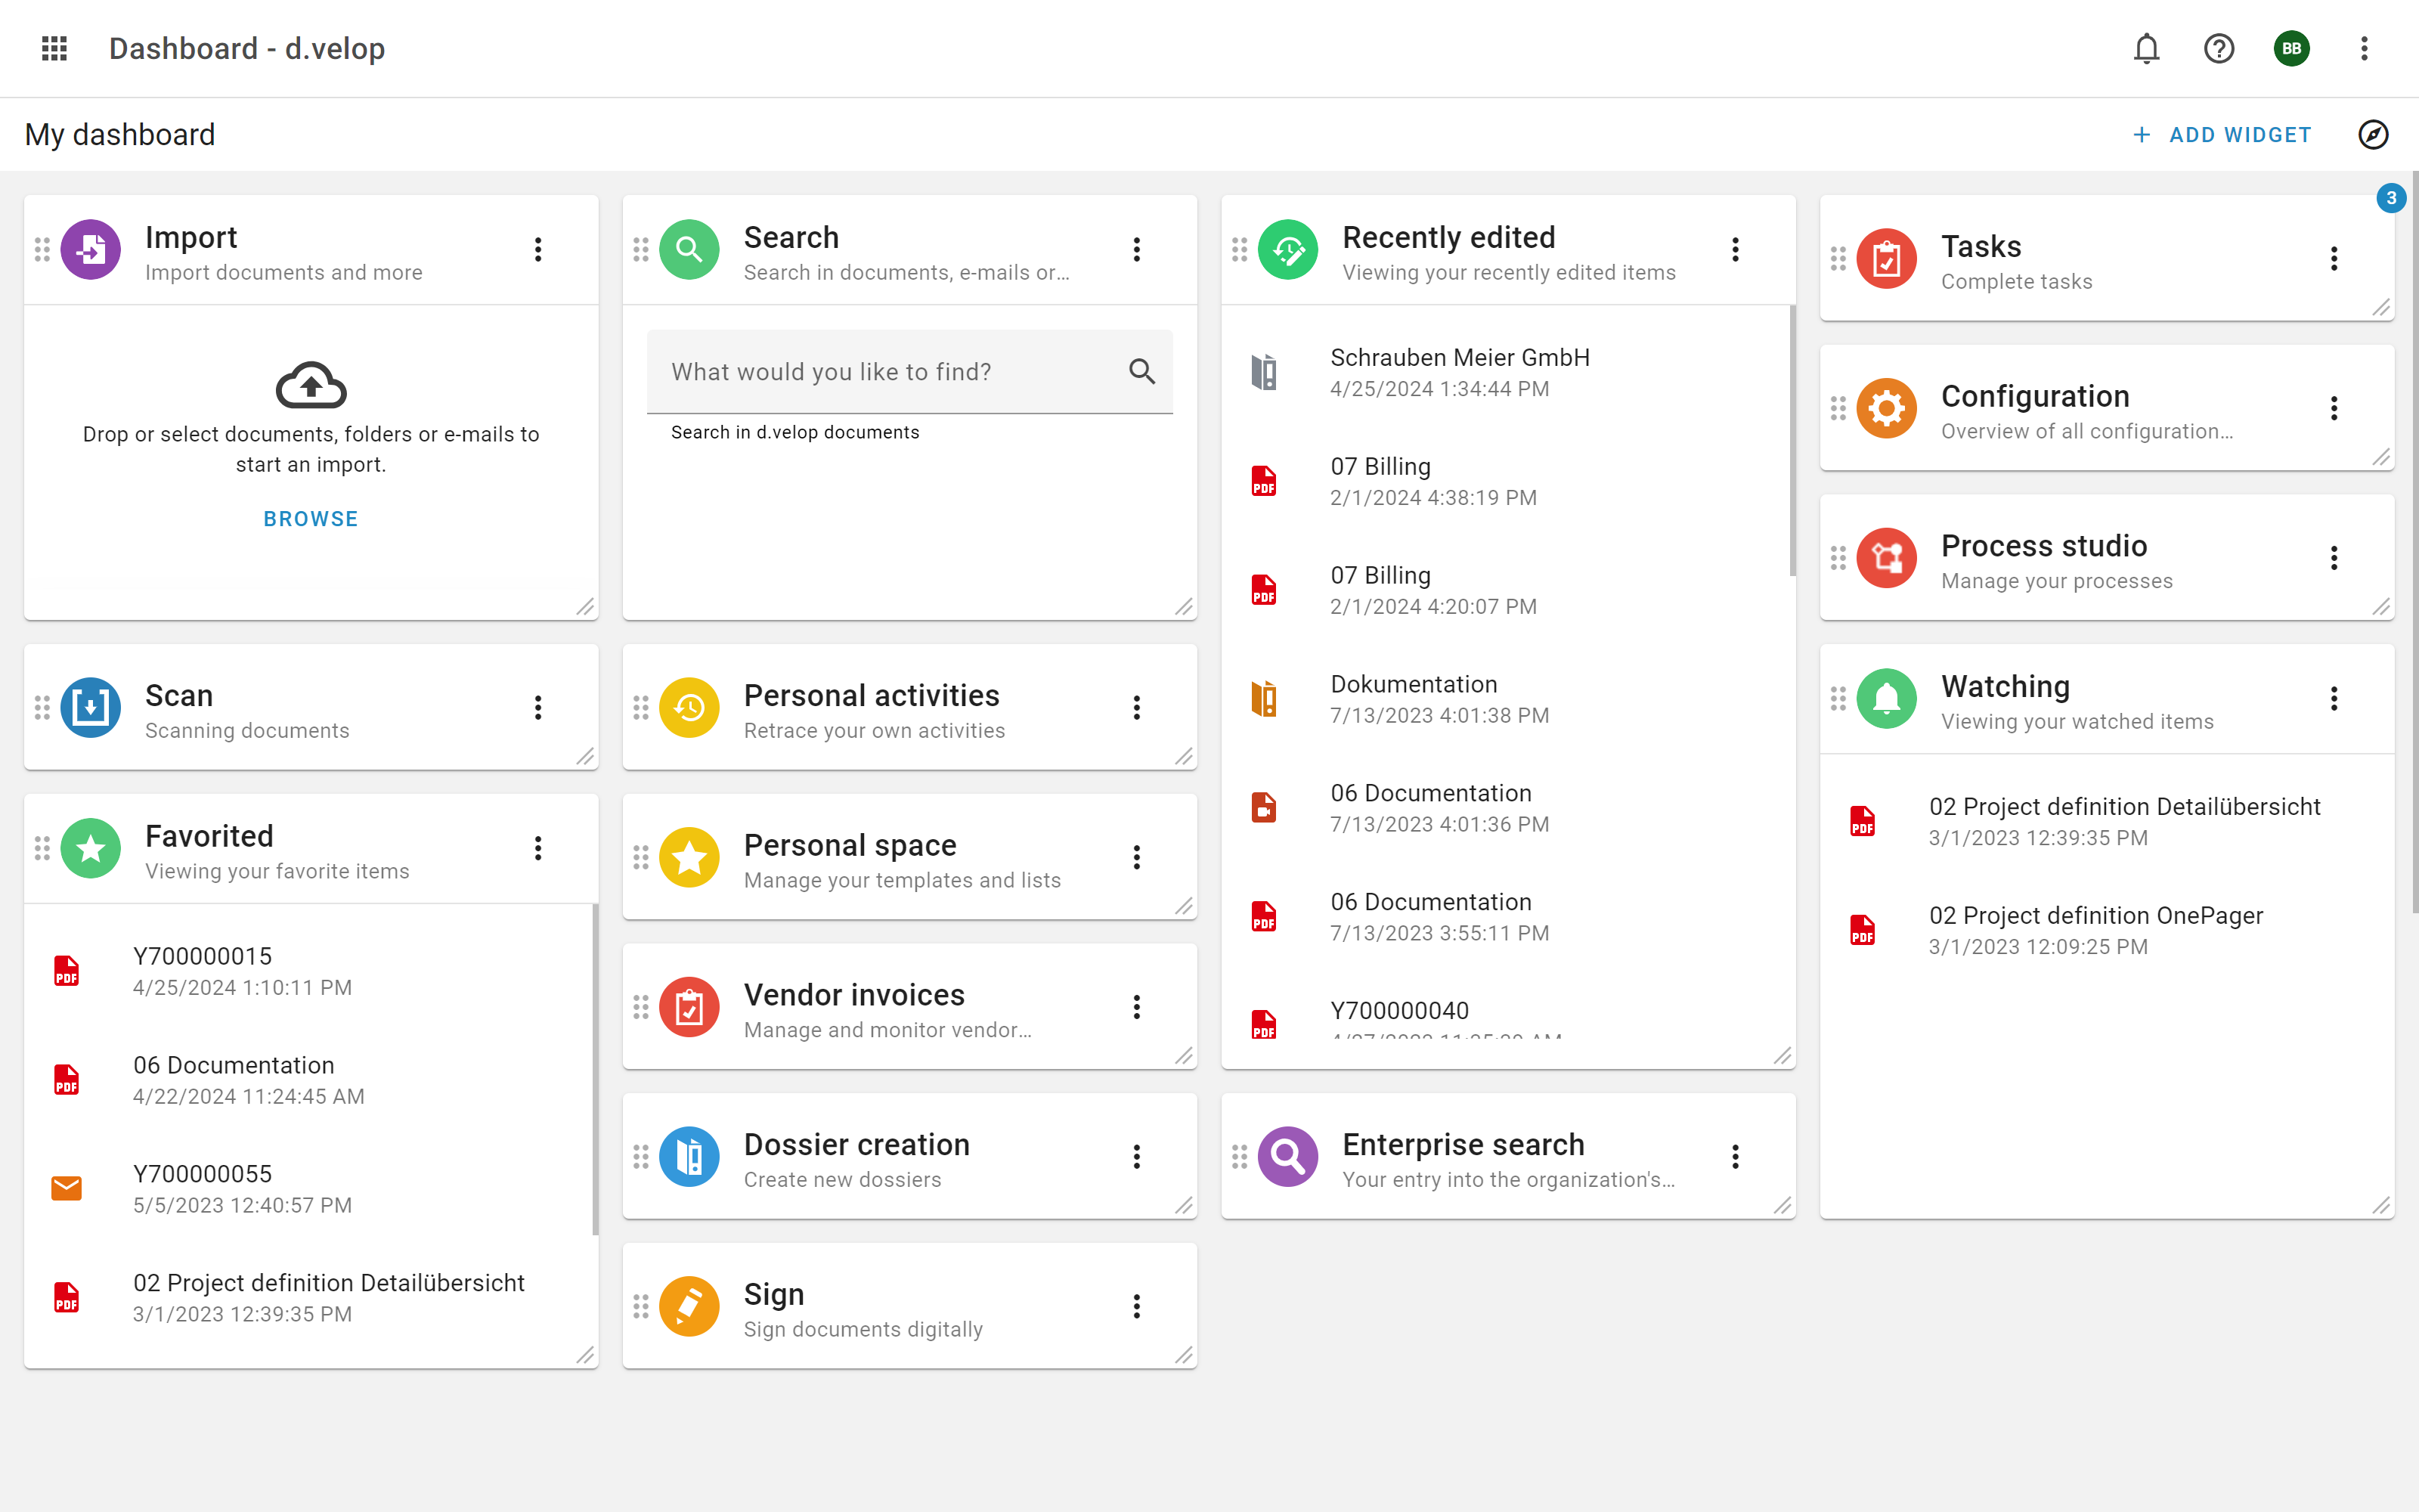Open the app launcher grid icon
Image resolution: width=2419 pixels, height=1512 pixels.
pyautogui.click(x=54, y=48)
